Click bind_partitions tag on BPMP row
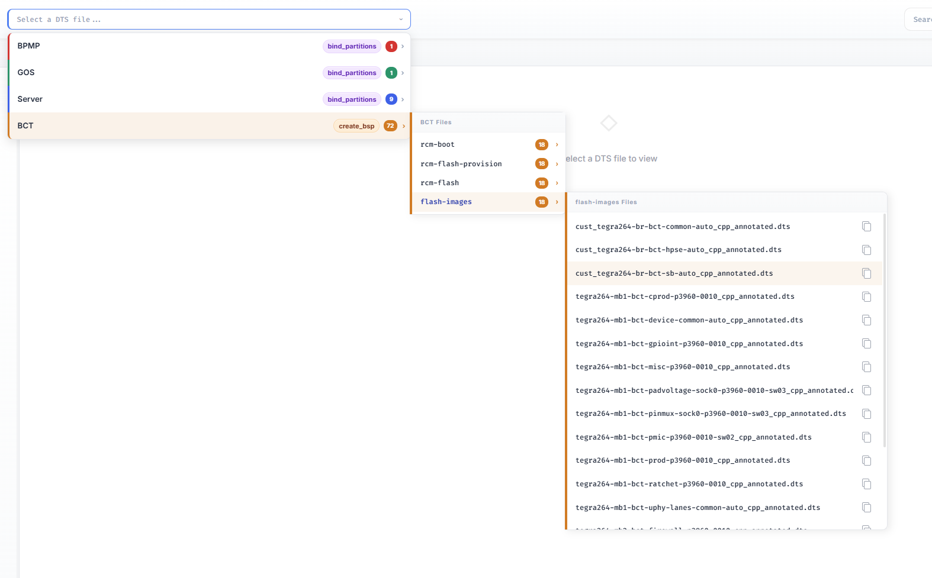932x578 pixels. (x=352, y=46)
